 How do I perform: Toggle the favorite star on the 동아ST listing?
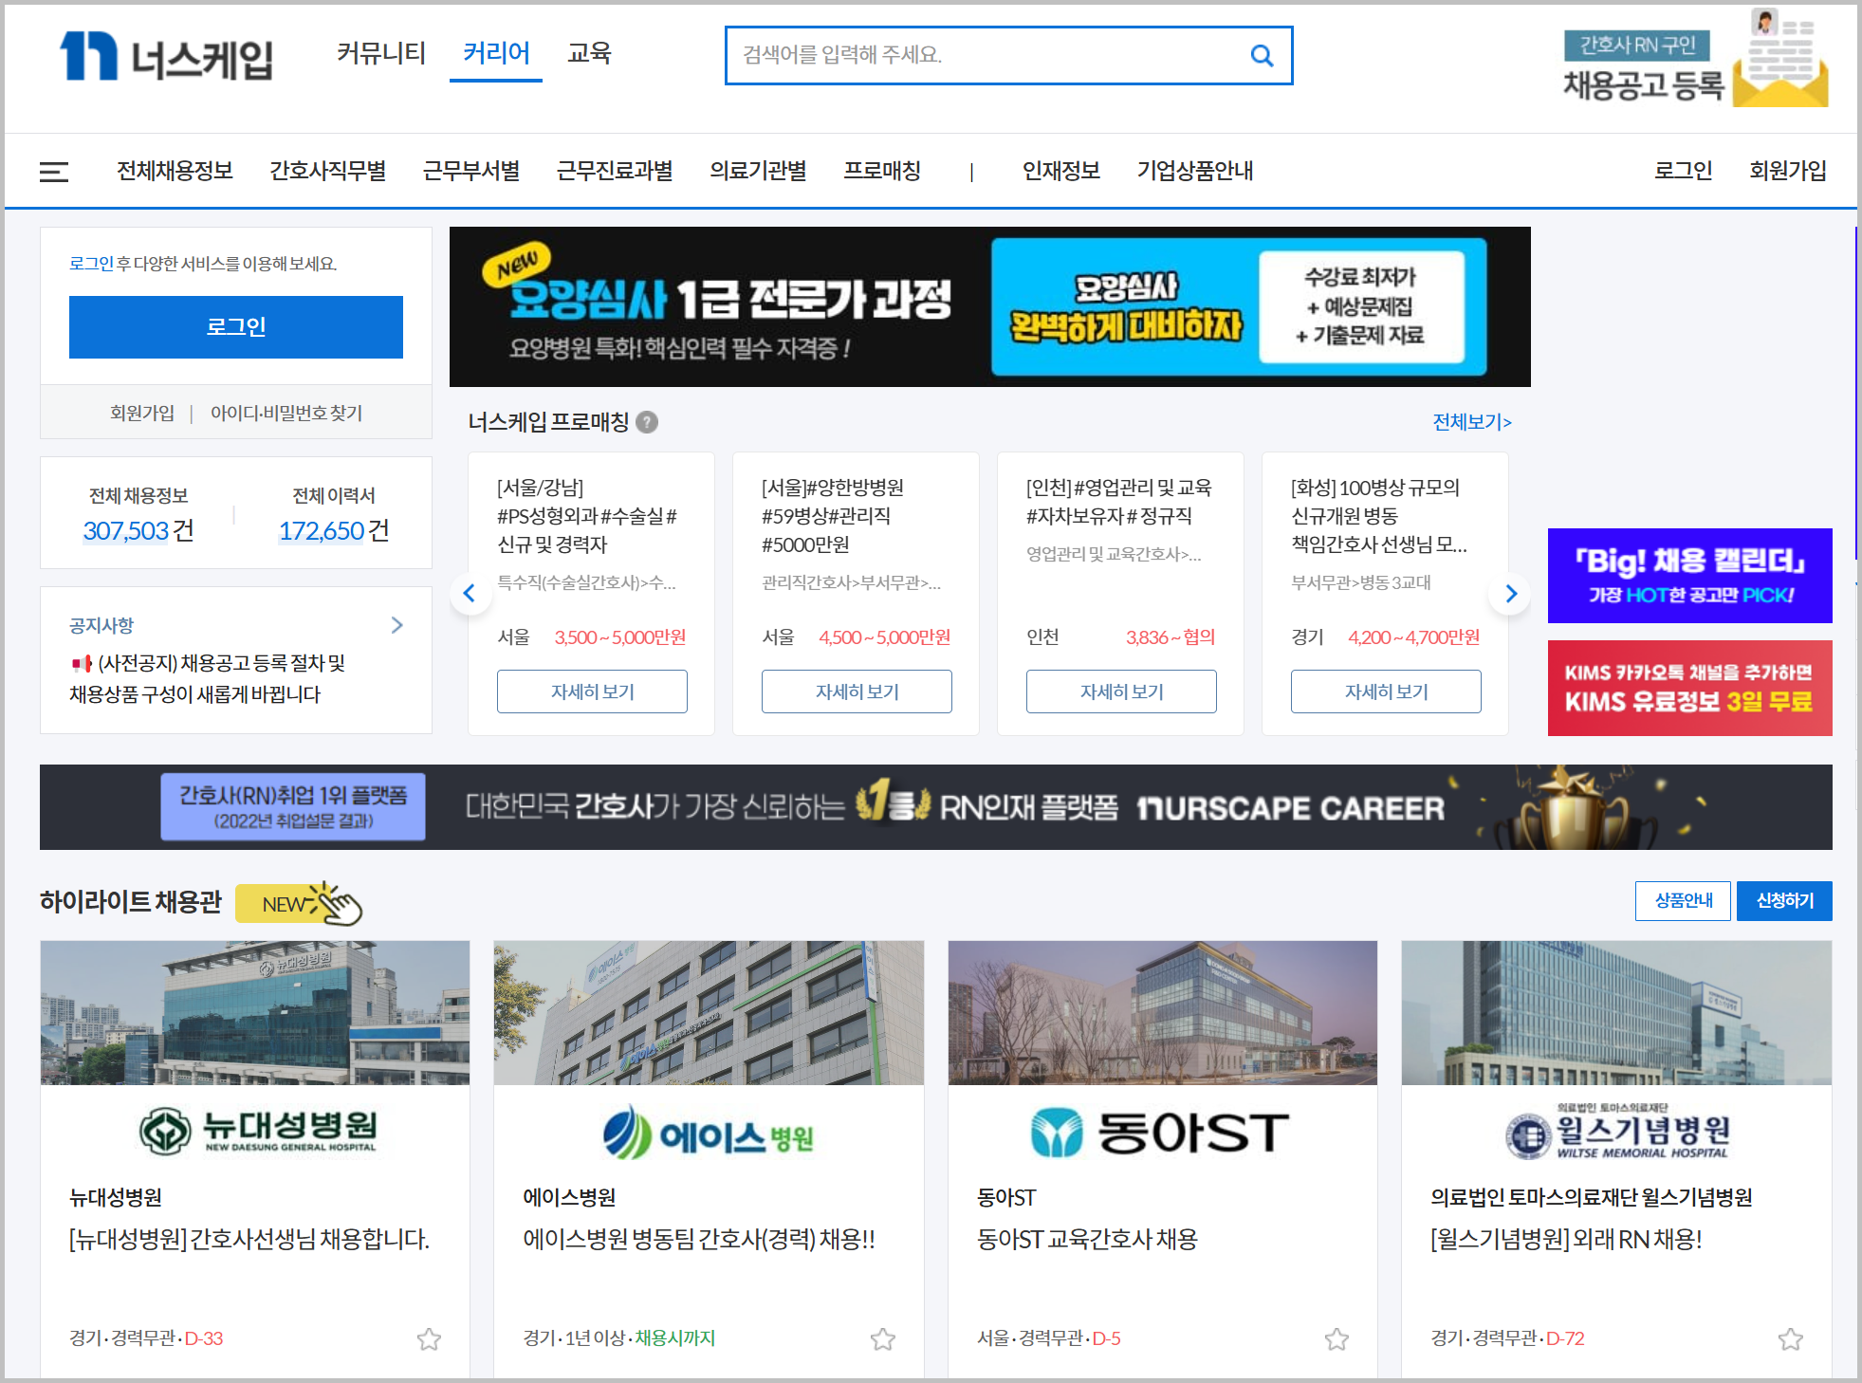point(1337,1338)
